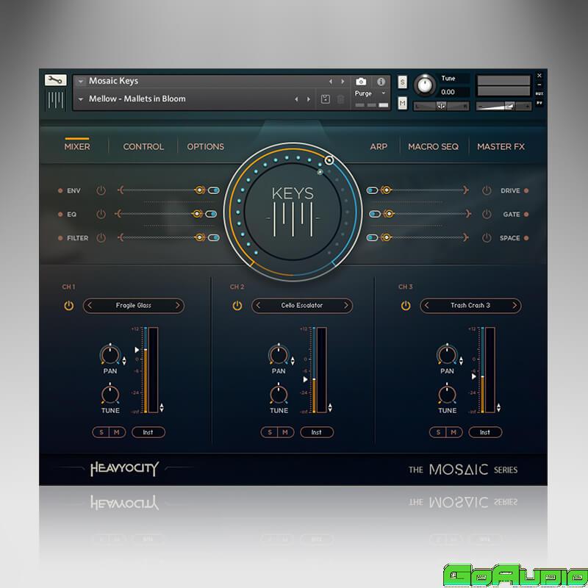Image resolution: width=588 pixels, height=588 pixels.
Task: Select next snapshot arrow beside Mallets in Bloom
Action: point(308,99)
